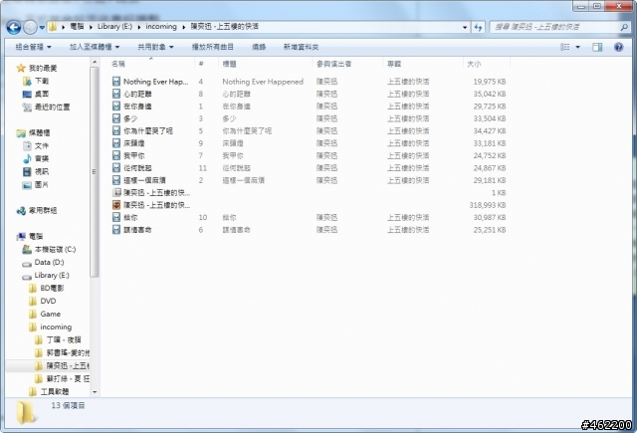The width and height of the screenshot is (637, 433).
Task: Refresh the folder via address bar refresh icon
Action: [x=478, y=27]
